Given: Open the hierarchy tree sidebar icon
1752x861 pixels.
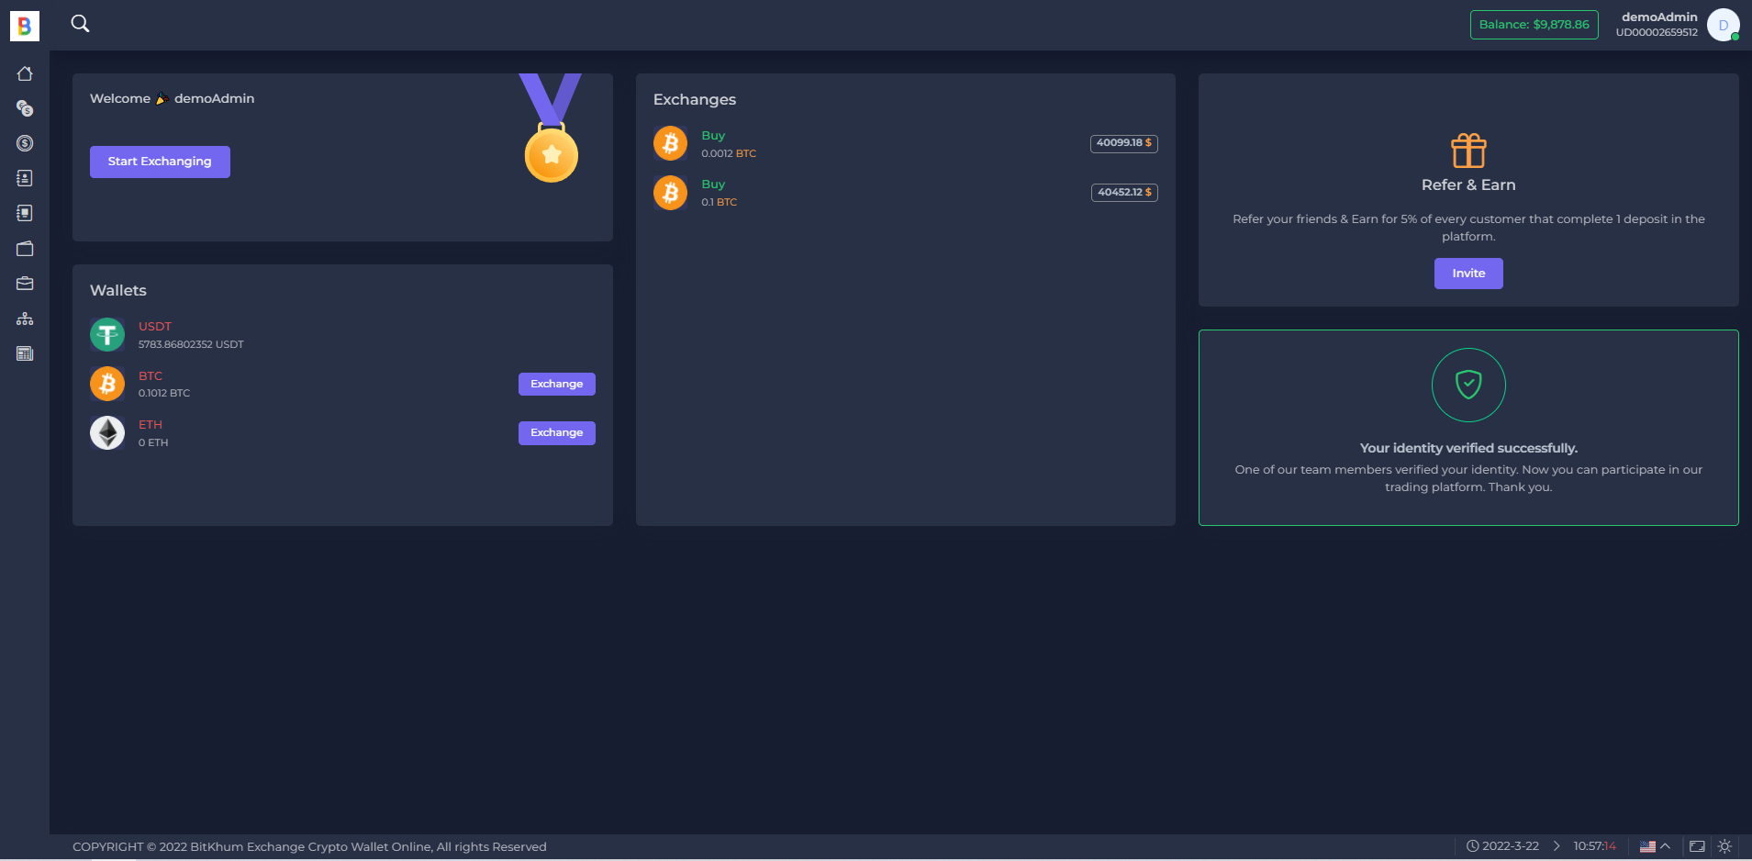Looking at the screenshot, I should pos(25,319).
